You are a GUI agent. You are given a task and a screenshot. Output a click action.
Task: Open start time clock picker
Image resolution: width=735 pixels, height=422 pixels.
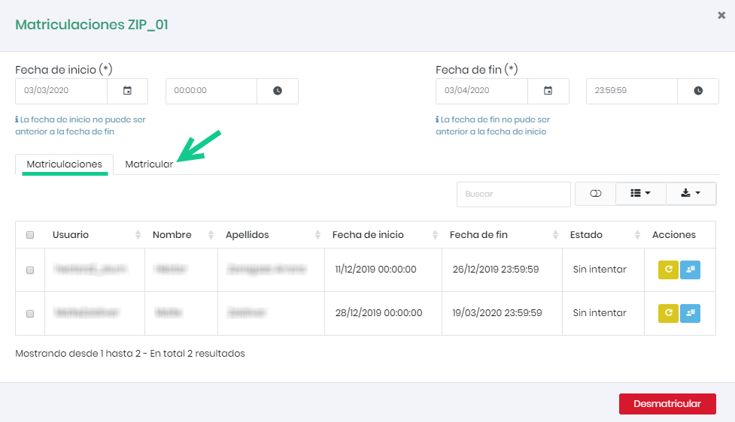click(x=278, y=91)
